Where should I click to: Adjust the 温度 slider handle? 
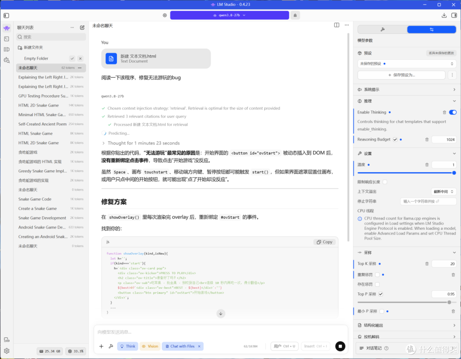pyautogui.click(x=454, y=173)
